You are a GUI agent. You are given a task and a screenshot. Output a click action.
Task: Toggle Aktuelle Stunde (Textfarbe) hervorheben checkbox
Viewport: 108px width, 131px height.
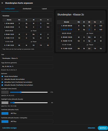[x=2, y=85]
